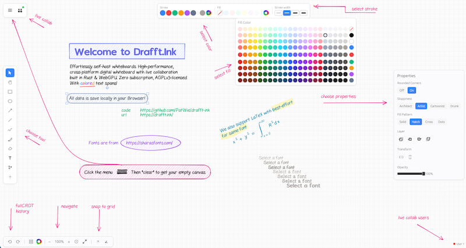Select the rectangle shape tool
The width and height of the screenshot is (466, 248).
tap(10, 92)
